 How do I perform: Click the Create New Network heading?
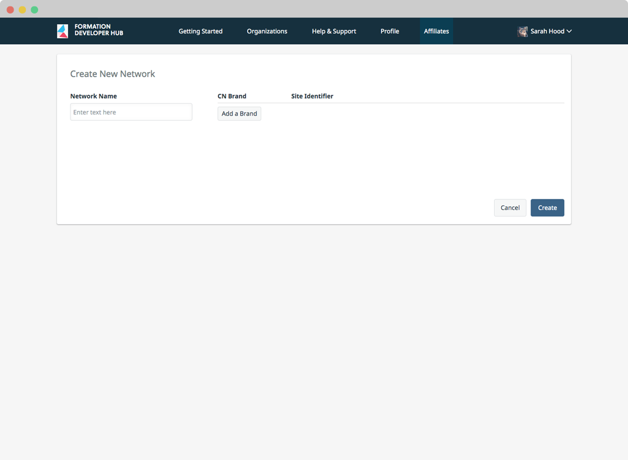tap(113, 74)
